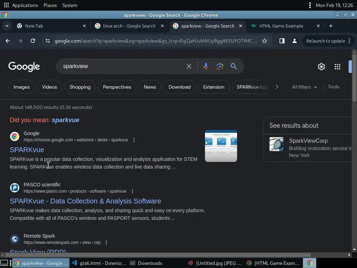Switch to Untitled.jpg window in taskbar

[215, 263]
